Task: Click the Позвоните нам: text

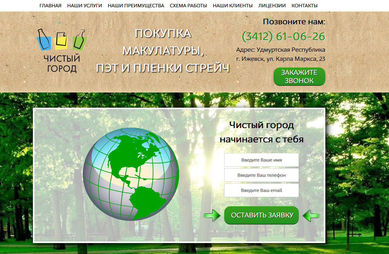Action: [294, 22]
